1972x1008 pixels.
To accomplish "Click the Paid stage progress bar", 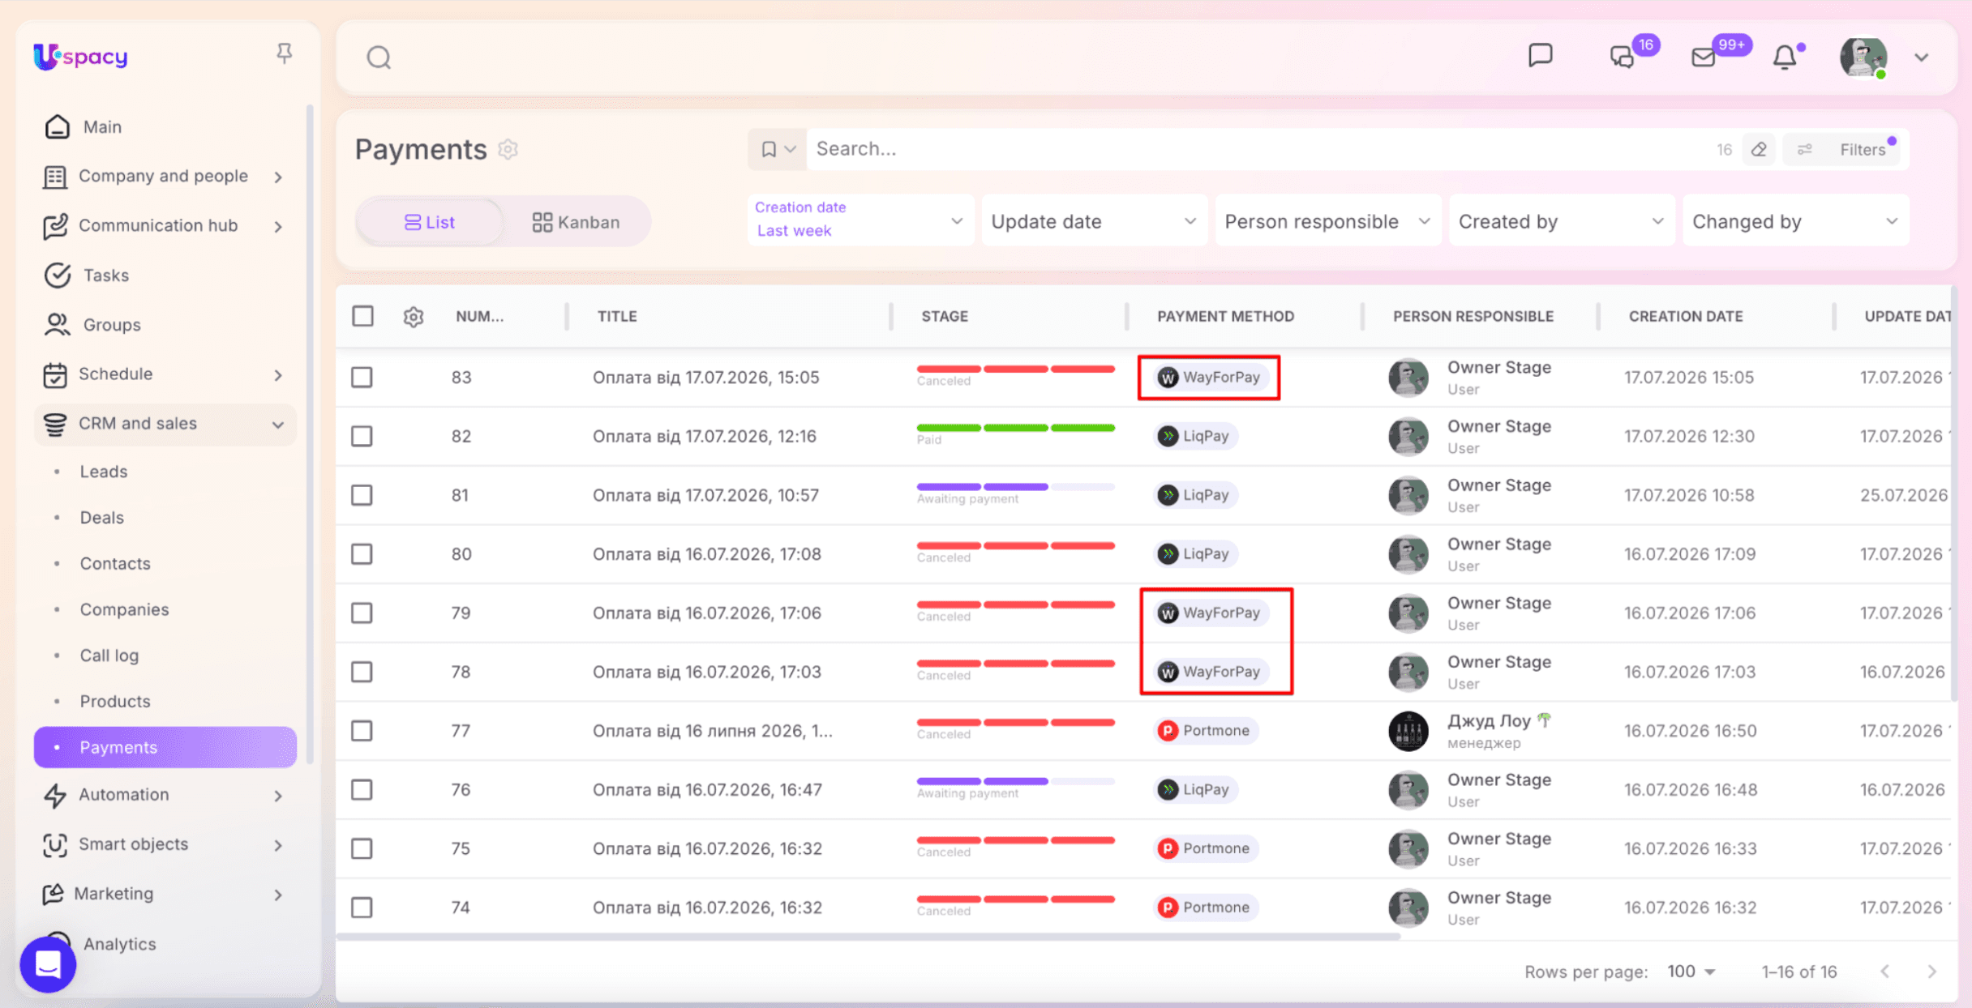I will [1015, 429].
